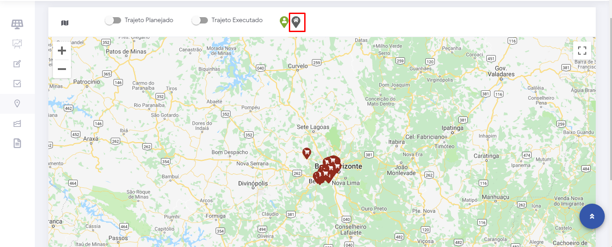Enable the Trajeto Planejado toggle
Viewport: 612px width, 247px height.
click(113, 20)
